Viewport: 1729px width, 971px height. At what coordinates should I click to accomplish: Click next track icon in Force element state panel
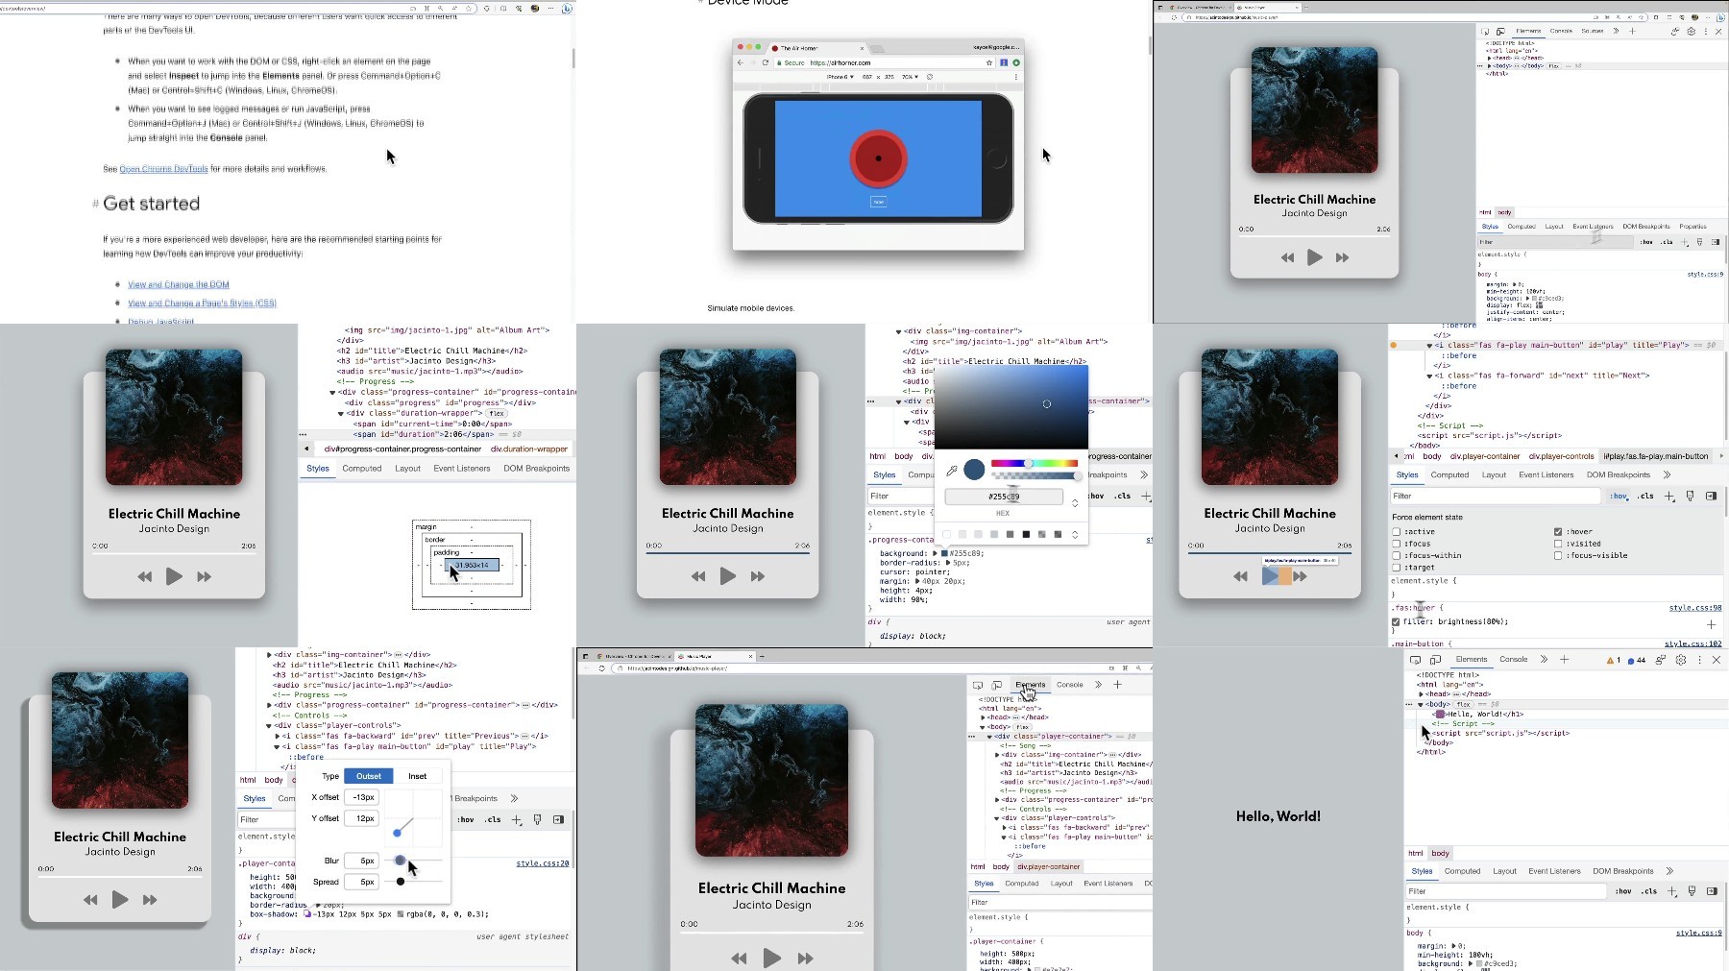[x=1300, y=576]
